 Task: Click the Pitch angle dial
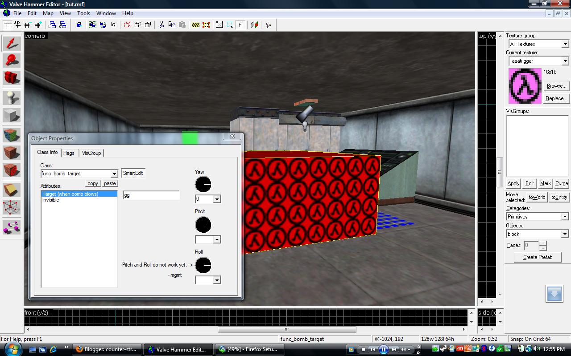point(203,225)
